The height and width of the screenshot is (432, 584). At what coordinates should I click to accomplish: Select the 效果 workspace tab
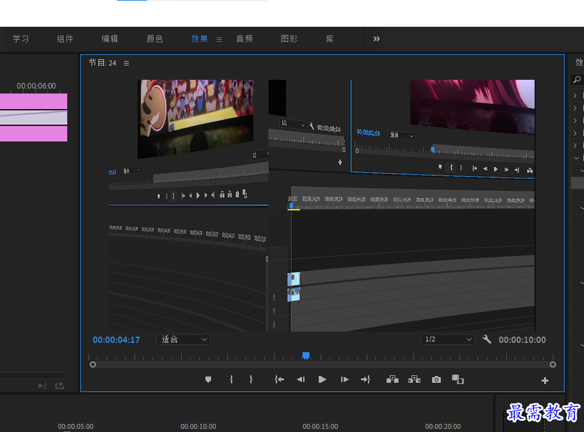pyautogui.click(x=199, y=39)
